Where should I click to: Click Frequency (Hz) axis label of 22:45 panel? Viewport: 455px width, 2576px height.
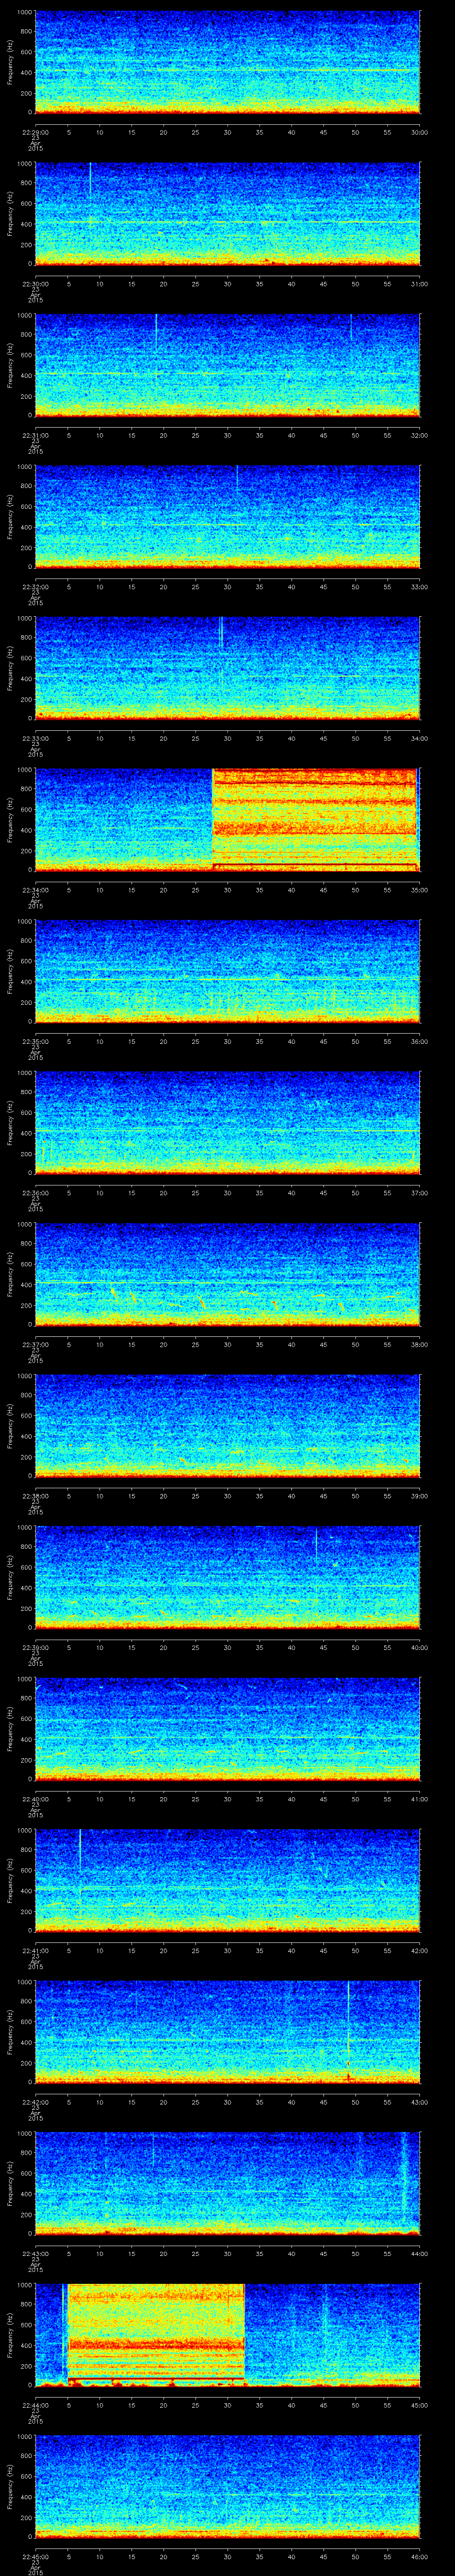point(10,2487)
